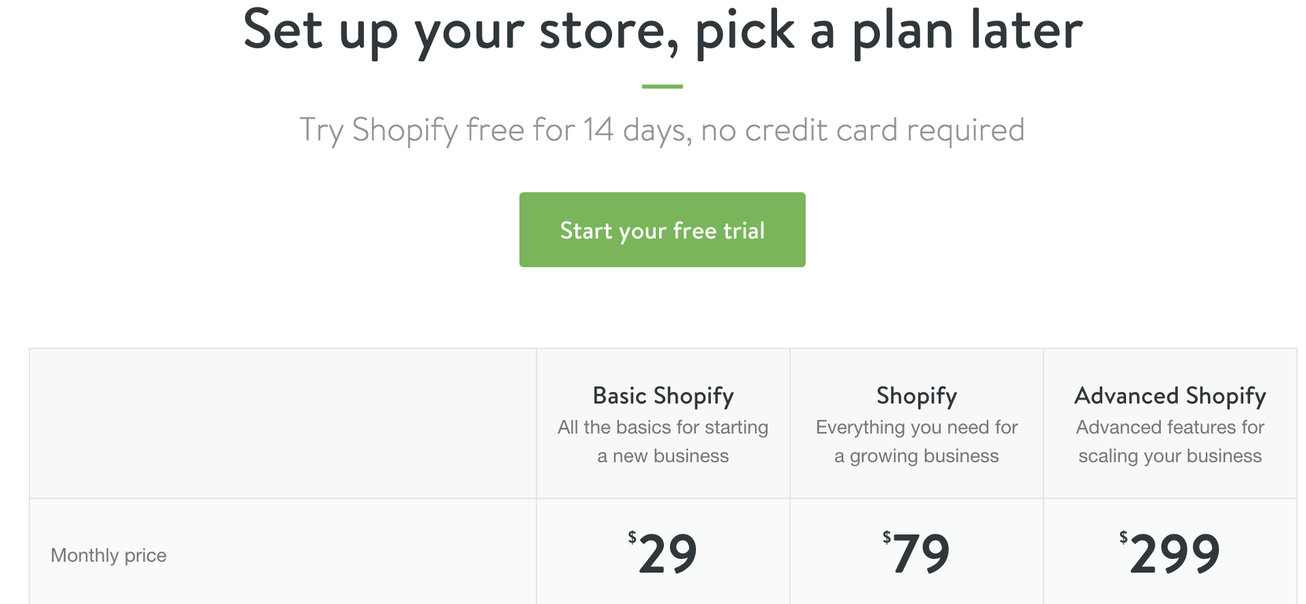Click the Basic Shopify price cell
The image size is (1306, 604).
tap(663, 552)
